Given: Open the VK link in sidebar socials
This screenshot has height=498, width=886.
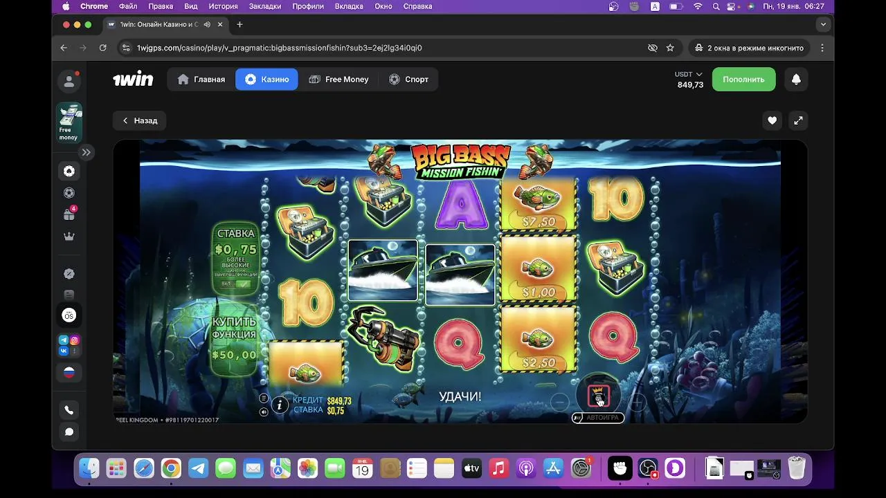Looking at the screenshot, I should tap(64, 351).
